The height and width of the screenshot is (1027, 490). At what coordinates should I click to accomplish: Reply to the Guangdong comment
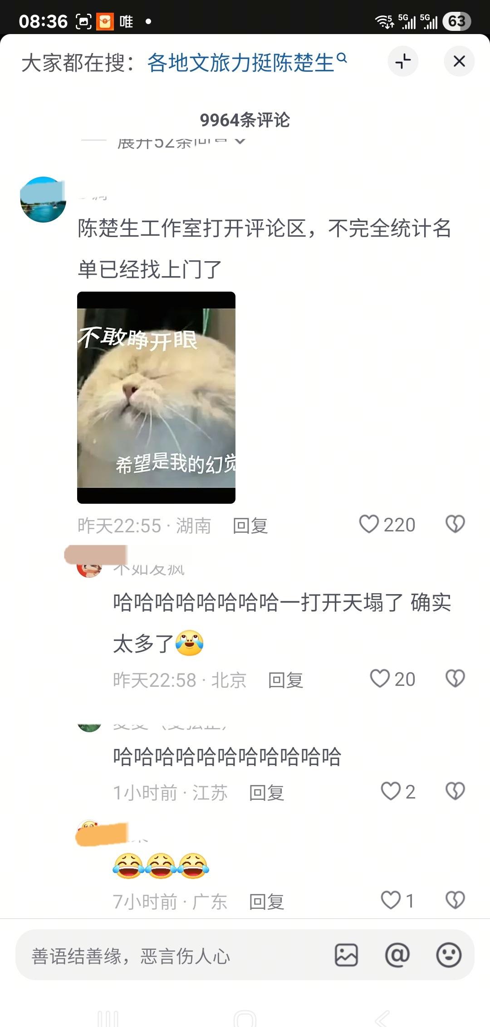pyautogui.click(x=266, y=901)
